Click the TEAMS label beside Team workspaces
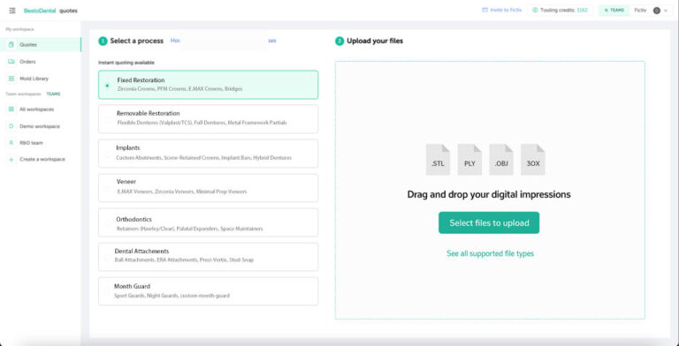The image size is (679, 346). click(53, 94)
